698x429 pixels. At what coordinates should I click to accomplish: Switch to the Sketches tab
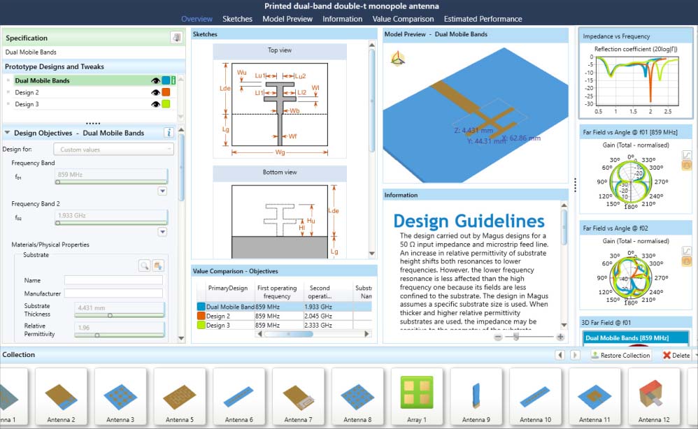tap(237, 19)
